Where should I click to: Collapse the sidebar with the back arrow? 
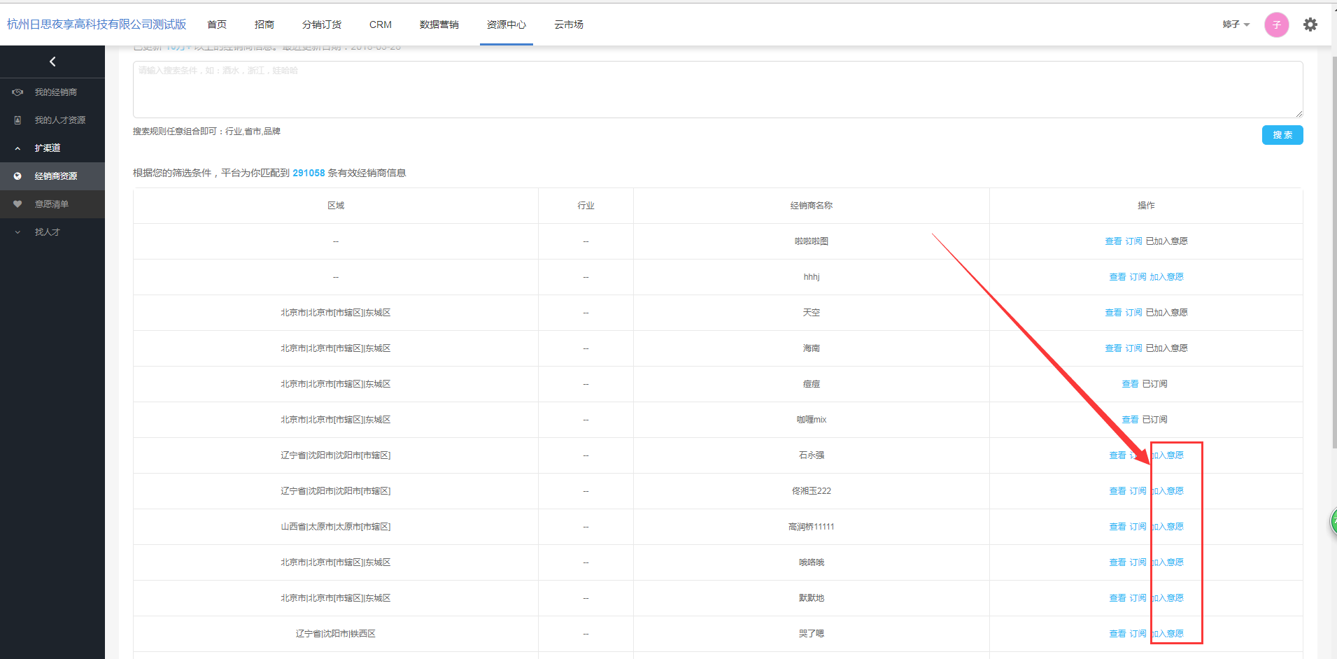tap(52, 62)
